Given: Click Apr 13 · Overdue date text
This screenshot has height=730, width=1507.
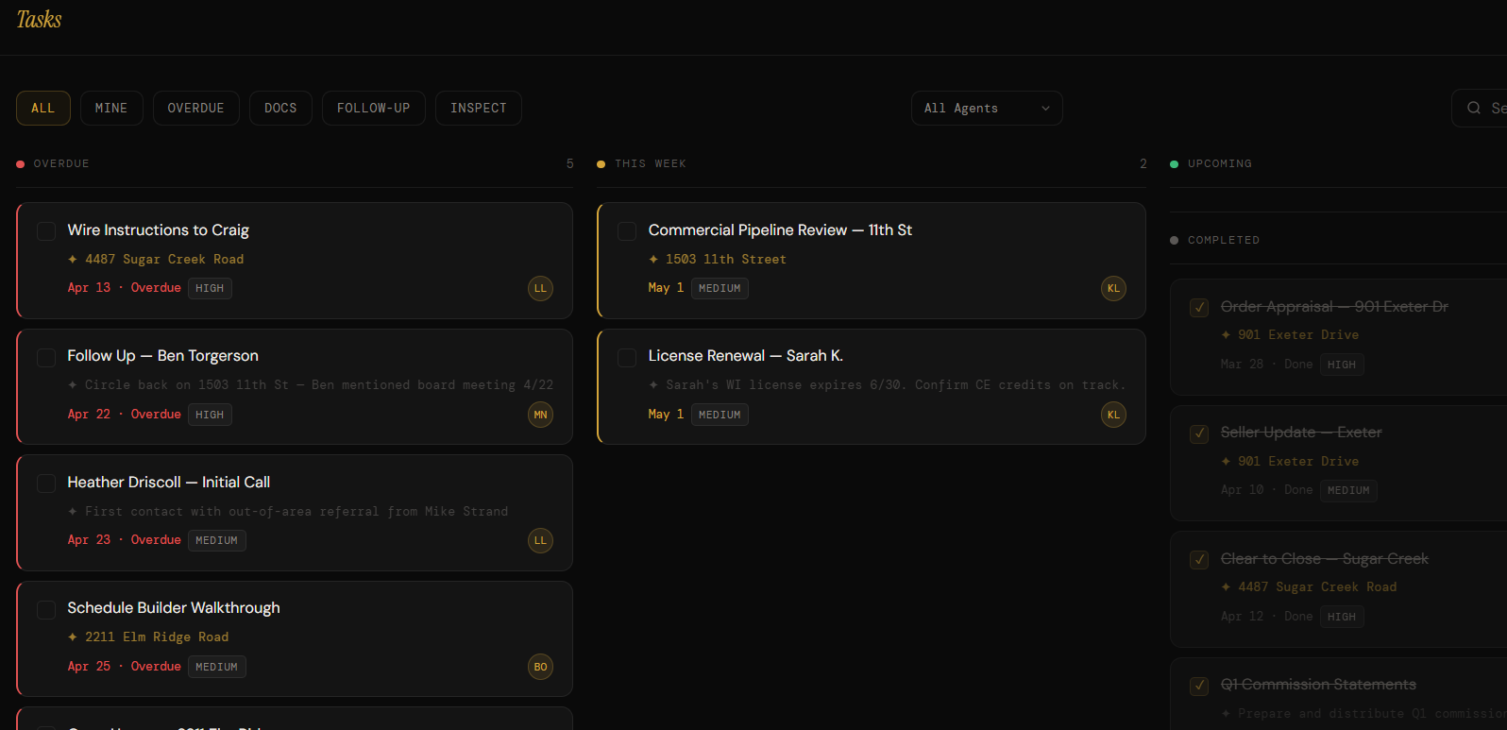Looking at the screenshot, I should 124,288.
